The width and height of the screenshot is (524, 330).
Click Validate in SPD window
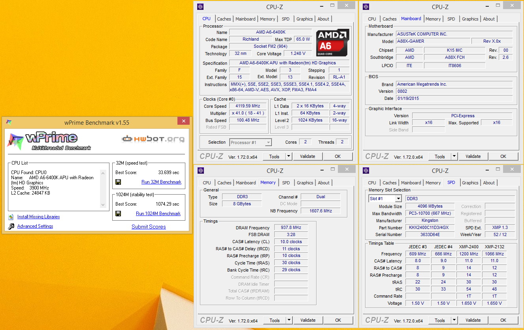pos(473,320)
